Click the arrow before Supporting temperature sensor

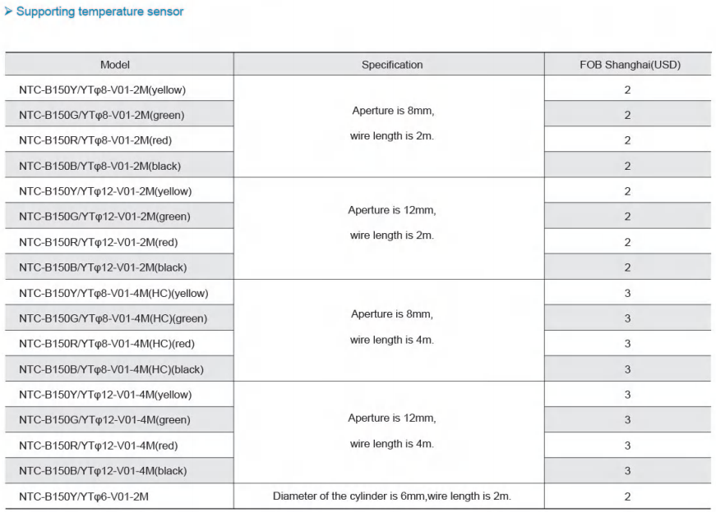point(8,11)
